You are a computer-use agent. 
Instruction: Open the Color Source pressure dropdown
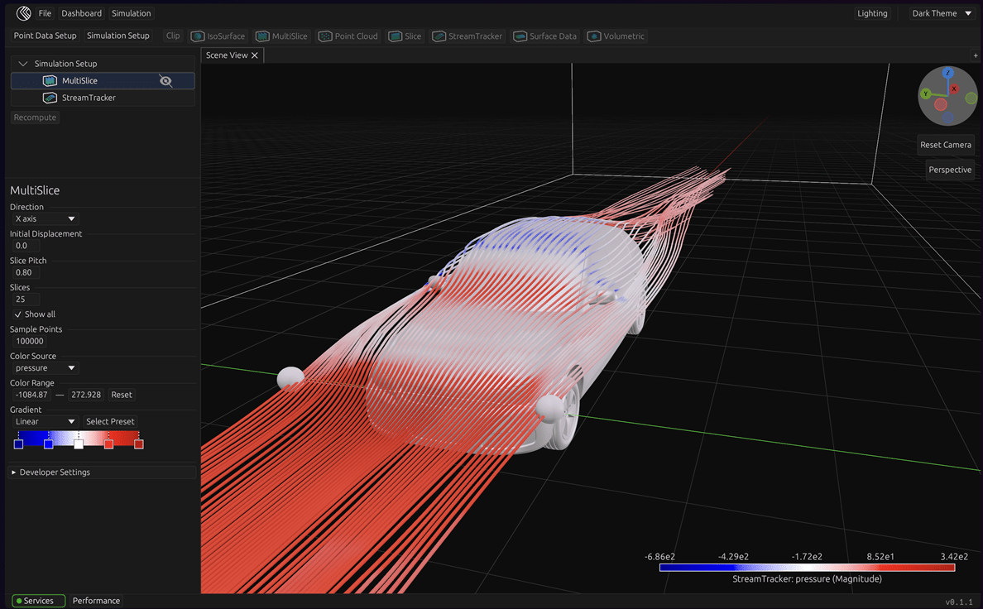(x=46, y=368)
